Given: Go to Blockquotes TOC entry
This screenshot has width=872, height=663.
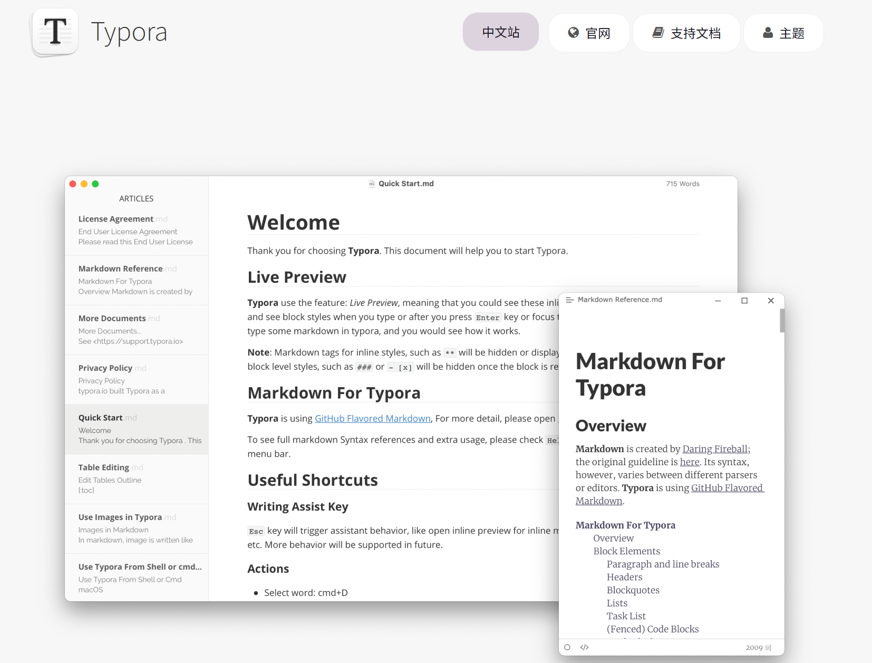Looking at the screenshot, I should tap(633, 590).
